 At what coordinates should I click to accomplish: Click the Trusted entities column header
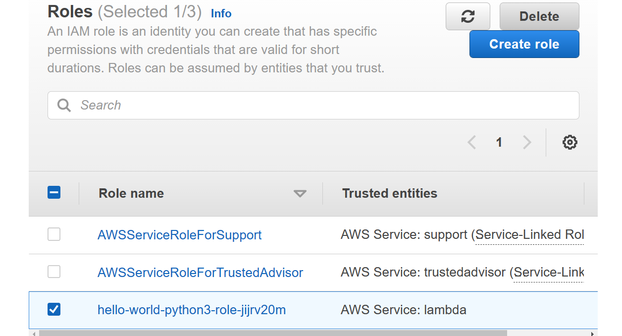tap(390, 193)
